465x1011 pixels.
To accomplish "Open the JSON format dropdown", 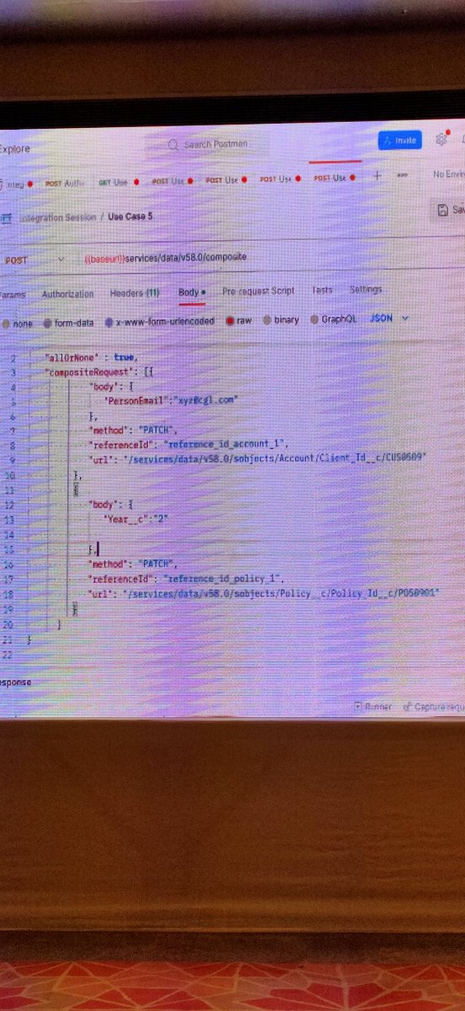I will [390, 318].
